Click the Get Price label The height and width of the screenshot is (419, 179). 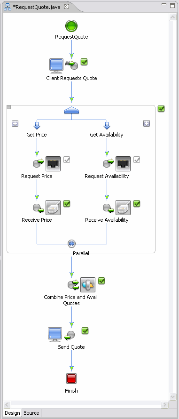pos(37,135)
